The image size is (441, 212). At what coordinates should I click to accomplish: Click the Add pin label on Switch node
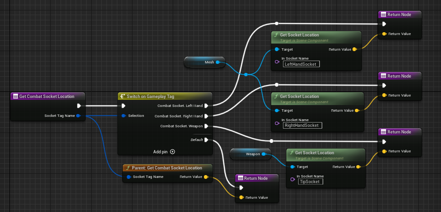pyautogui.click(x=160, y=152)
